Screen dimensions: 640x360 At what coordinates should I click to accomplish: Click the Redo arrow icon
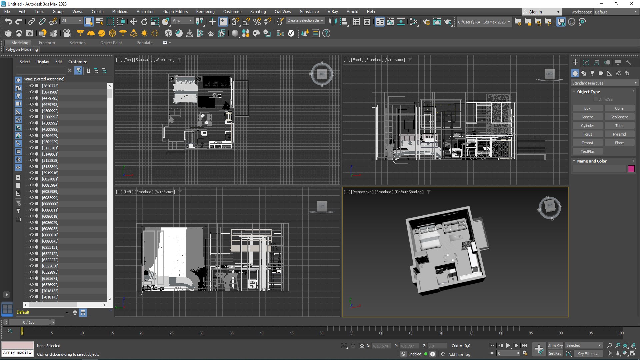(19, 22)
